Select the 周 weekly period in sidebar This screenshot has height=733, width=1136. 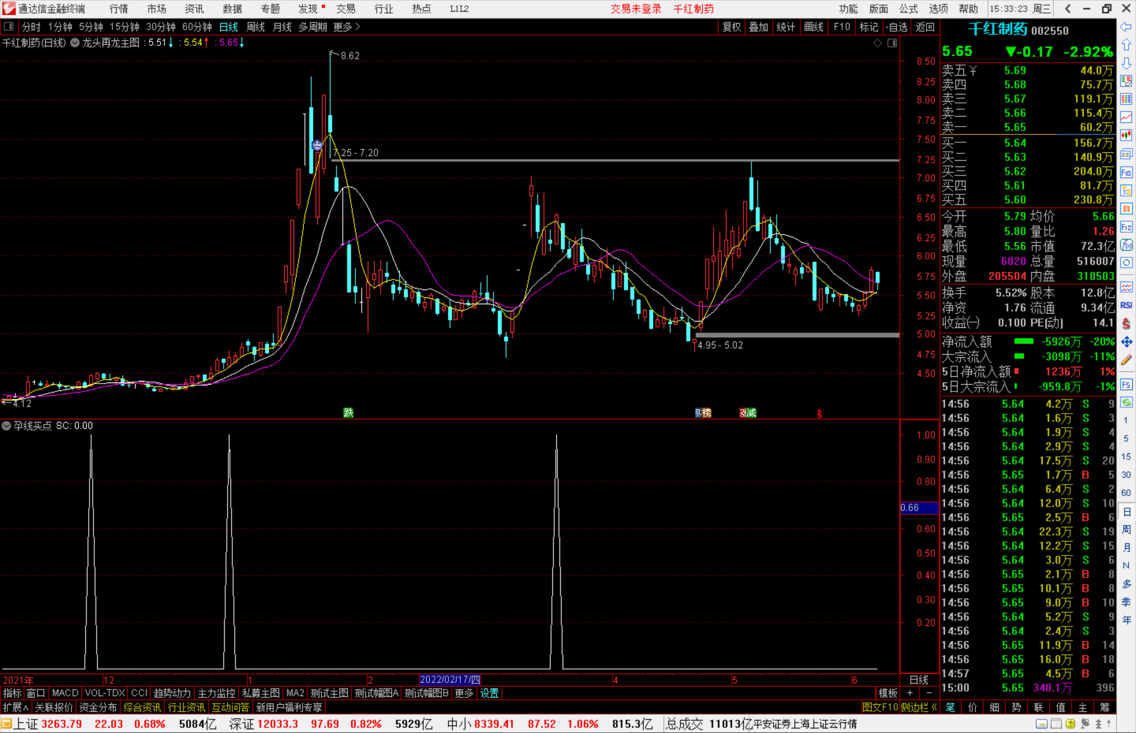pos(1126,530)
